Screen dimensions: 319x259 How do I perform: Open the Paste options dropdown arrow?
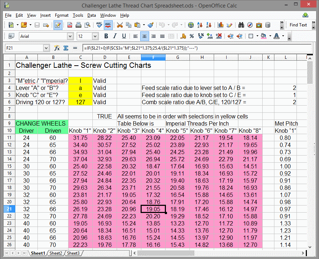pos(144,25)
